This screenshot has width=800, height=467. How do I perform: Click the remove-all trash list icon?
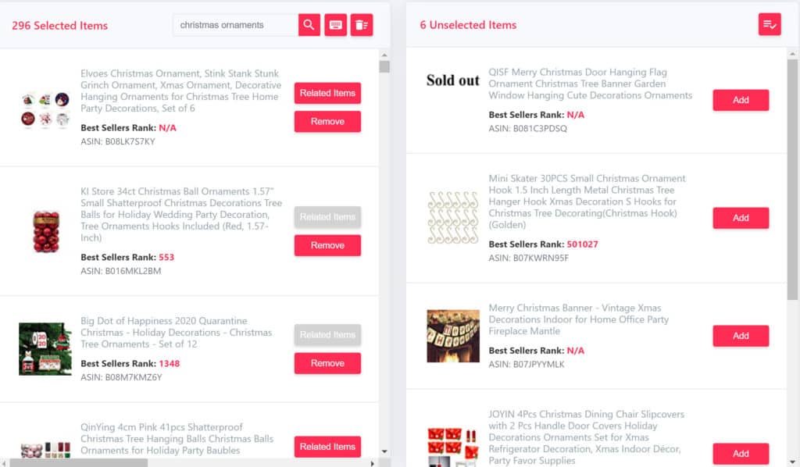point(362,25)
